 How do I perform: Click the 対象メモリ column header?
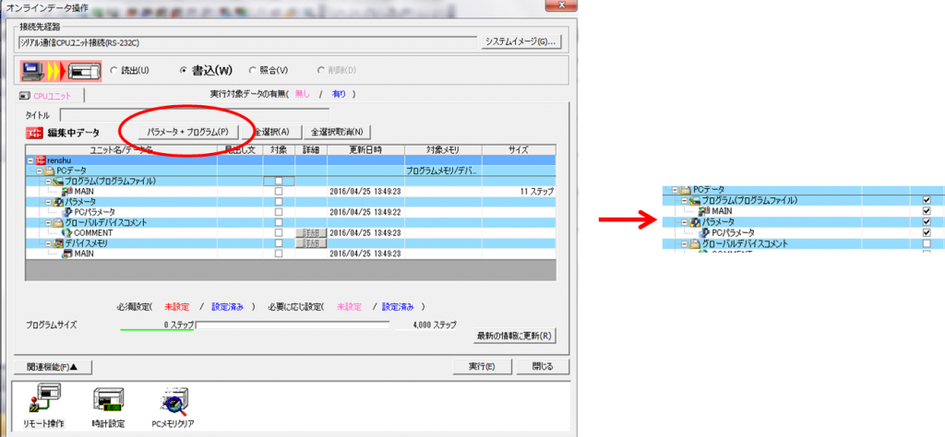443,149
